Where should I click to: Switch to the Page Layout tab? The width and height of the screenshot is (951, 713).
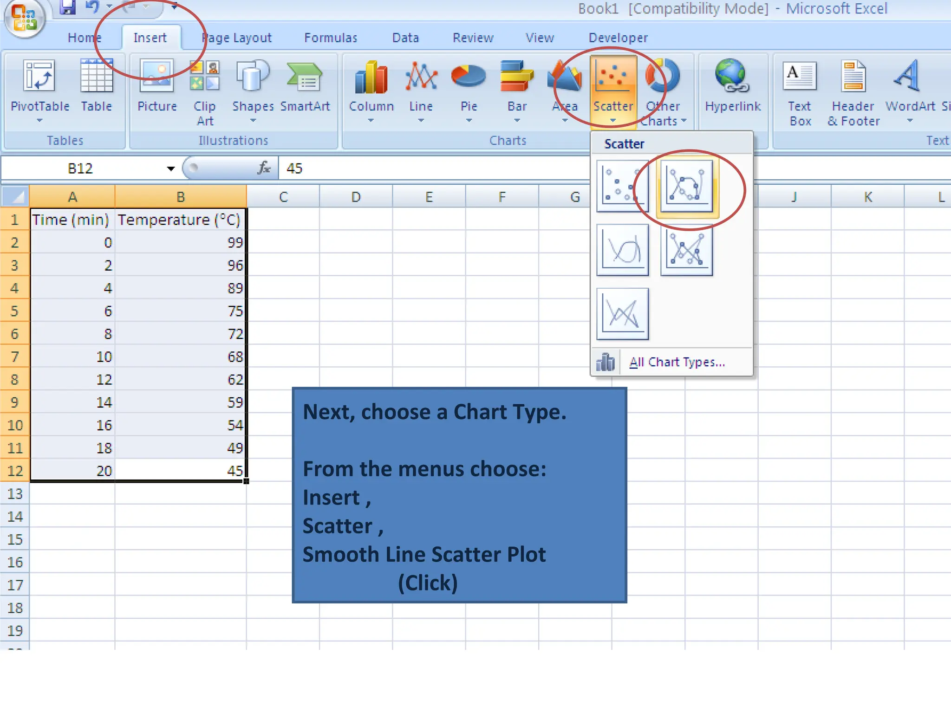coord(237,38)
